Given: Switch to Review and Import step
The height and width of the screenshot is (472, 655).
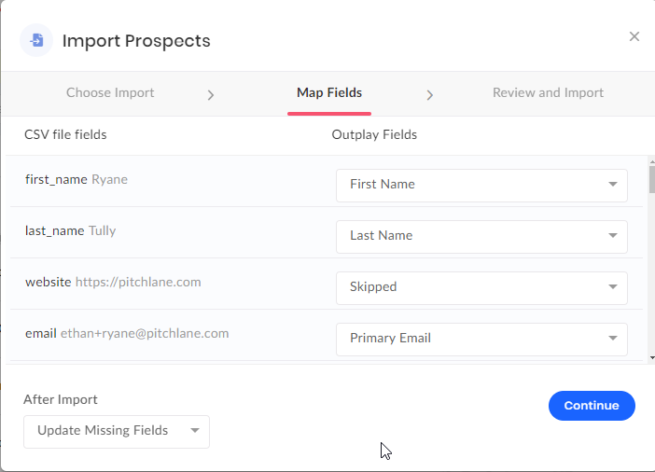Looking at the screenshot, I should 548,92.
